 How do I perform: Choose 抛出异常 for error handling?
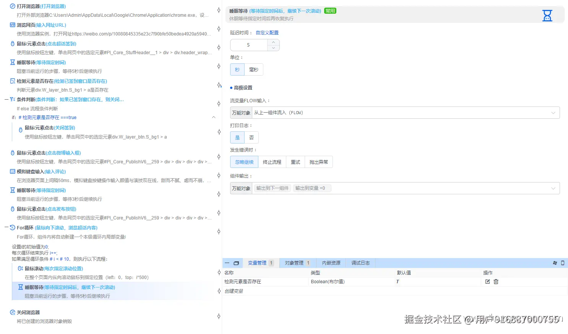(x=319, y=162)
